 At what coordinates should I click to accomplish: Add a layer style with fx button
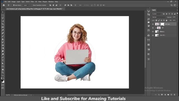point(159,95)
